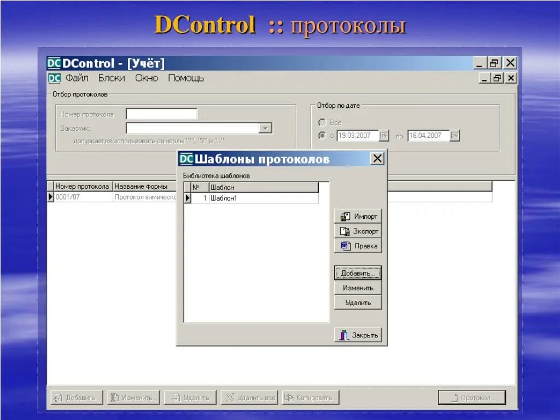Click the Удалить все button
Screen dimensions: 560x420
click(x=250, y=398)
